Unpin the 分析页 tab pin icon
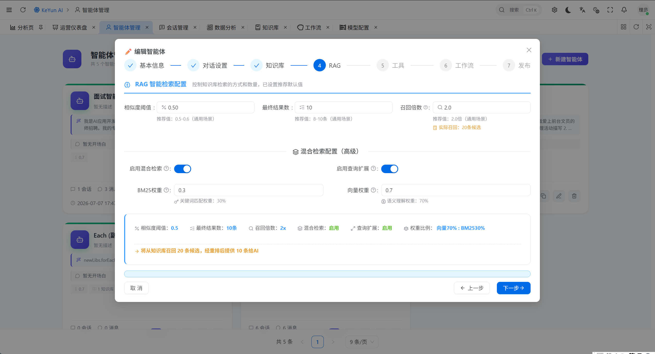The width and height of the screenshot is (655, 354). [x=41, y=27]
